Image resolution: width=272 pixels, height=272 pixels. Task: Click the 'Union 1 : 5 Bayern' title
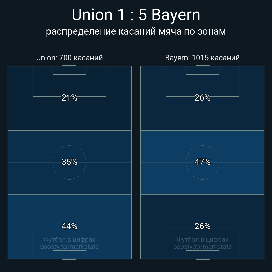[136, 15]
